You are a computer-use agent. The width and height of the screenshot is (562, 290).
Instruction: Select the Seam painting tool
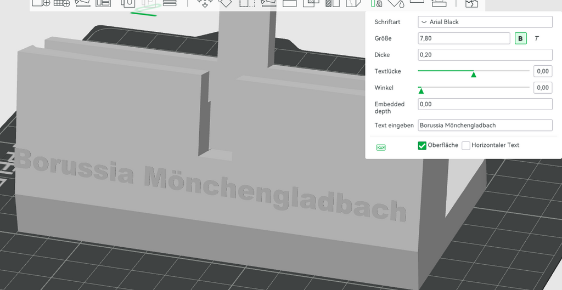[353, 3]
